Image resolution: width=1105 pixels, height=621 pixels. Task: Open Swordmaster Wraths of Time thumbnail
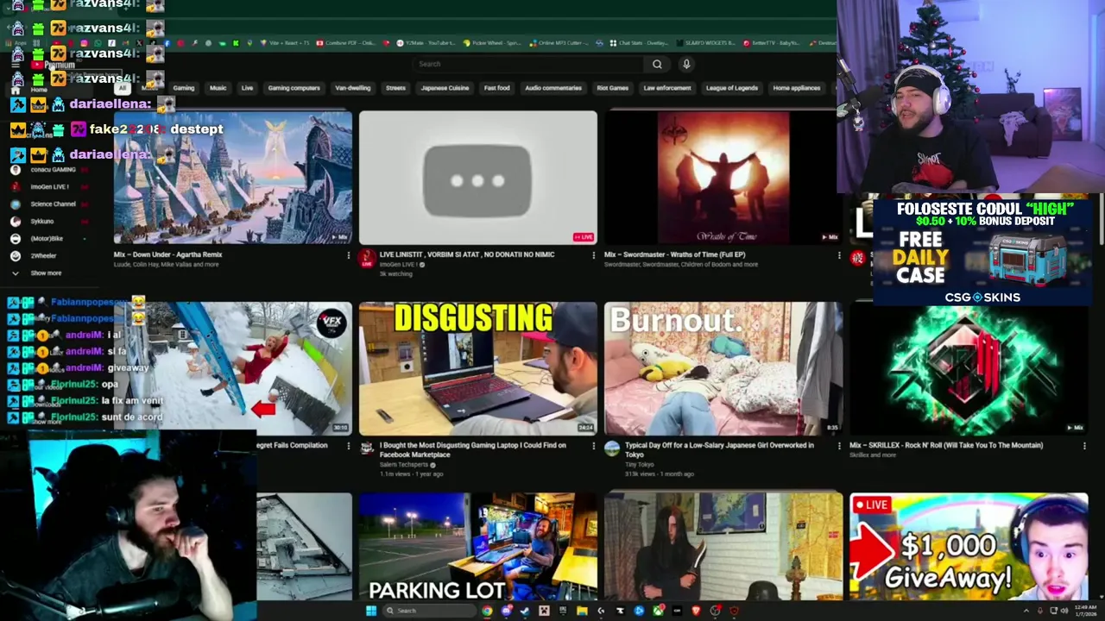723,178
